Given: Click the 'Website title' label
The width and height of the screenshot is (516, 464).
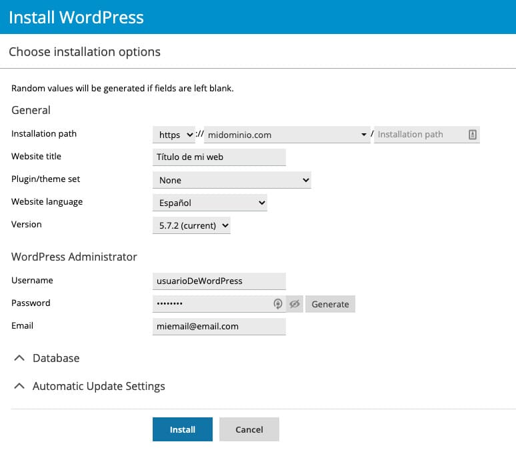Looking at the screenshot, I should tap(36, 156).
